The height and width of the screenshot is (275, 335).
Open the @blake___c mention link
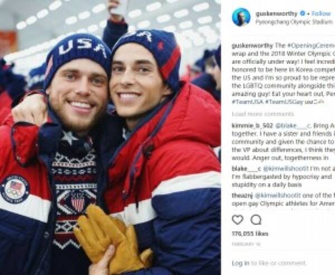pos(293,126)
